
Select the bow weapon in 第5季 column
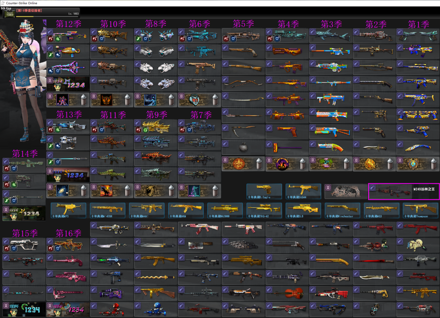[243, 83]
